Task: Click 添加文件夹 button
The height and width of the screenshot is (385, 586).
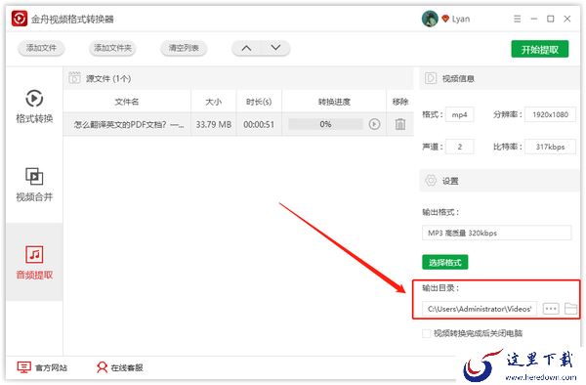Action: click(112, 48)
